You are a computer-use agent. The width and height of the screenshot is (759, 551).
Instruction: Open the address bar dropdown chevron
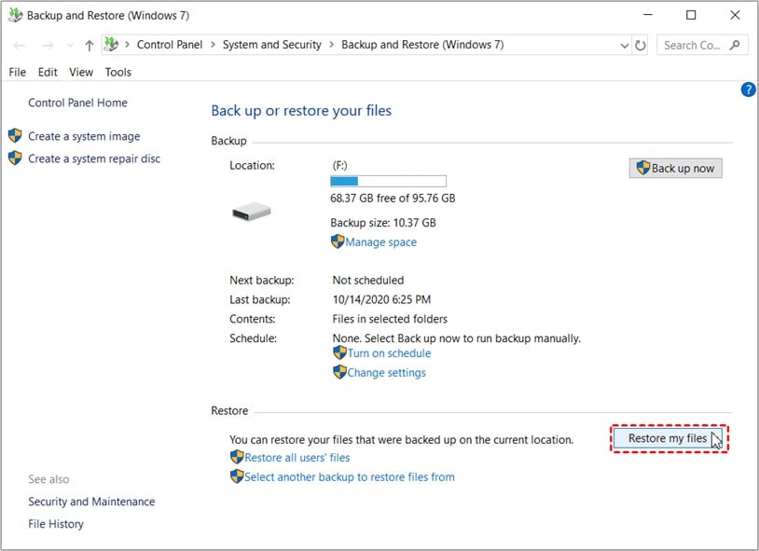[x=624, y=44]
